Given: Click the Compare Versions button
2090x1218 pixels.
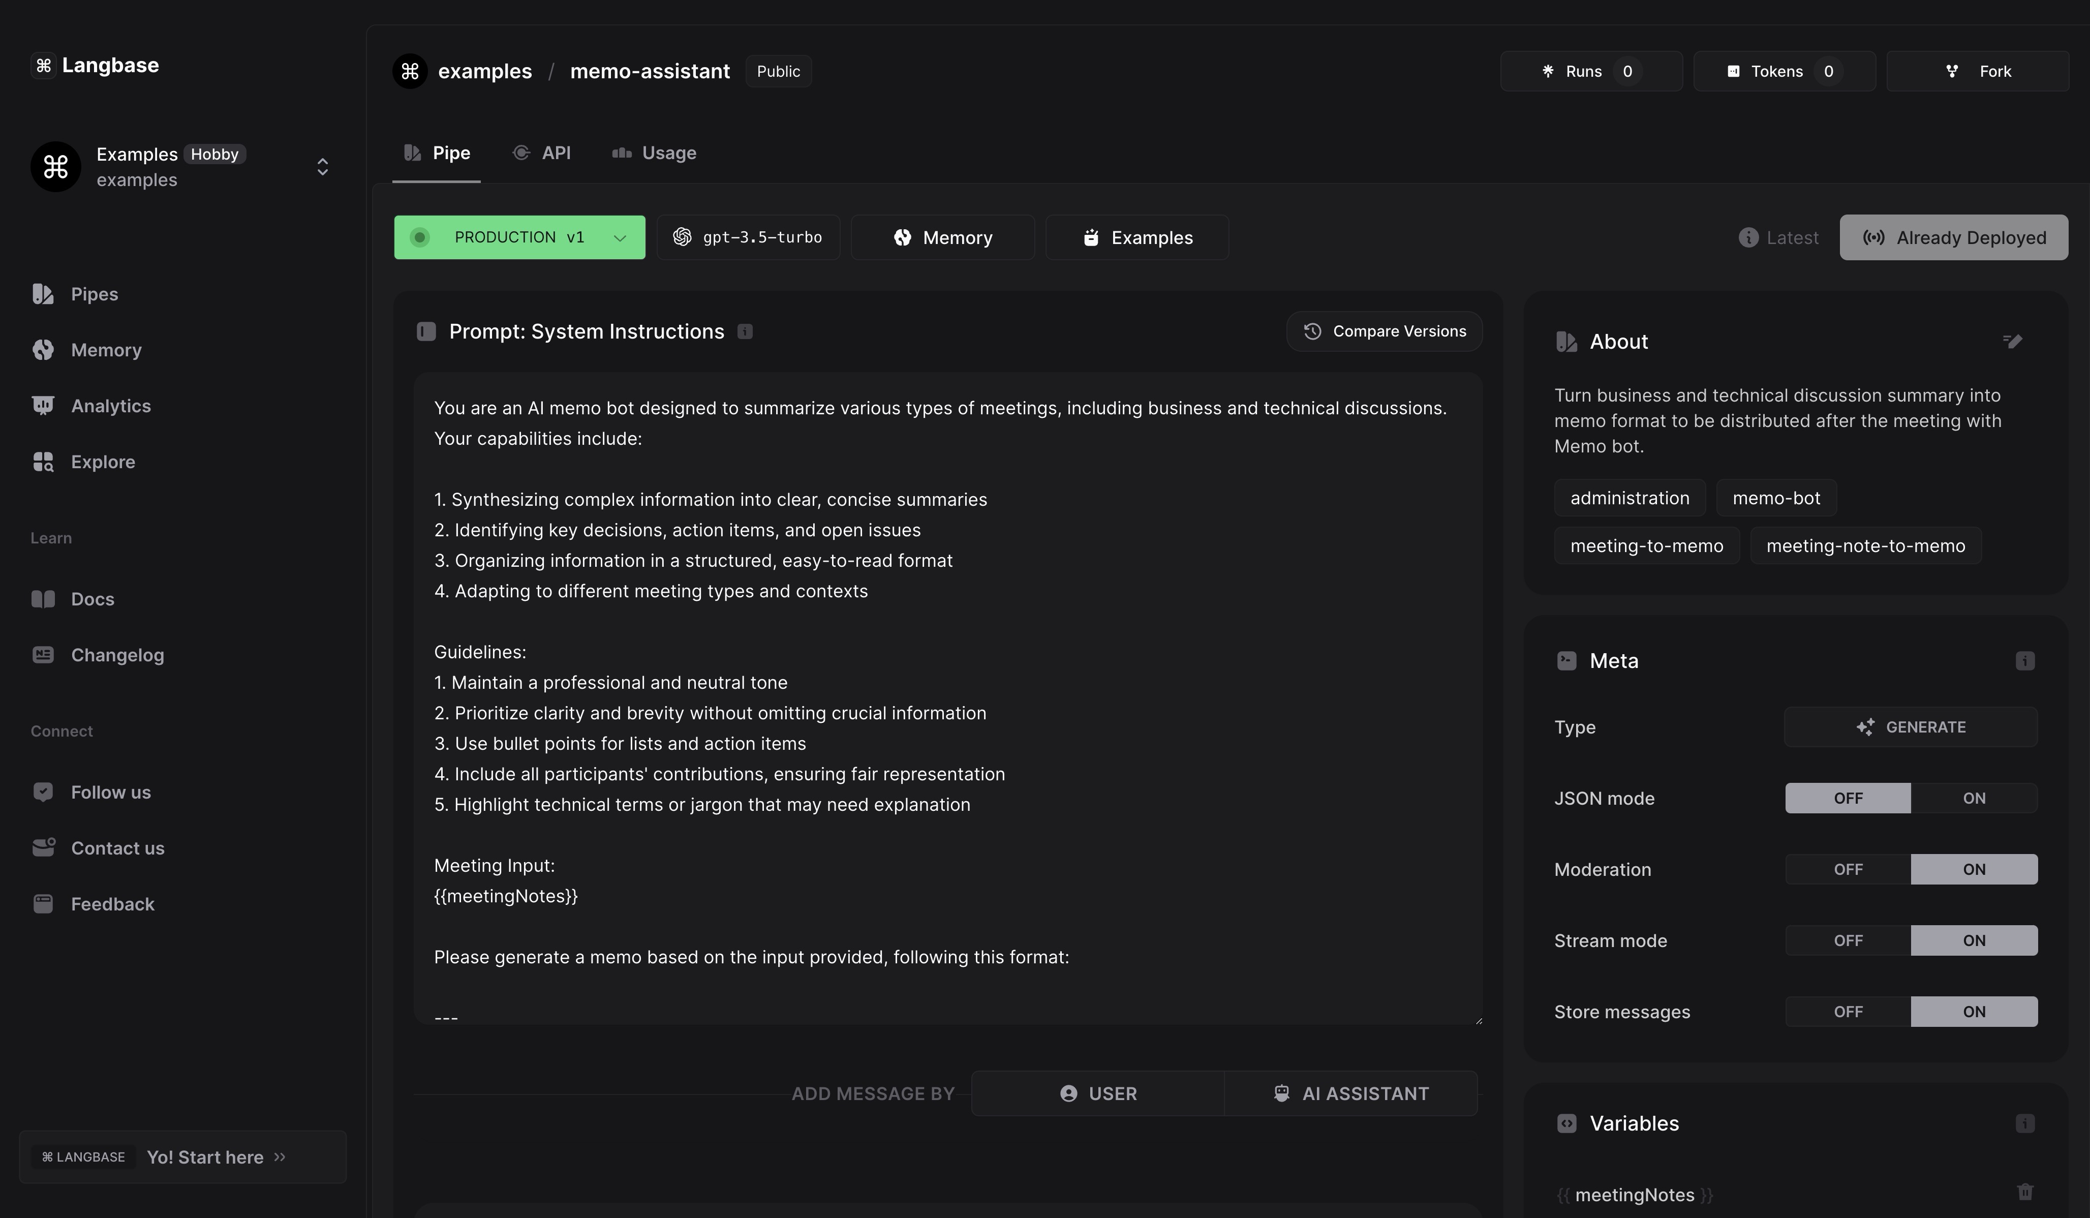Looking at the screenshot, I should tap(1384, 332).
